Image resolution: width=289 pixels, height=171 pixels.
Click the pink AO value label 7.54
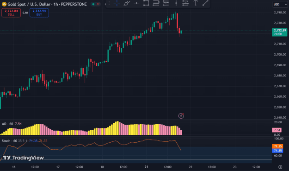point(277,130)
